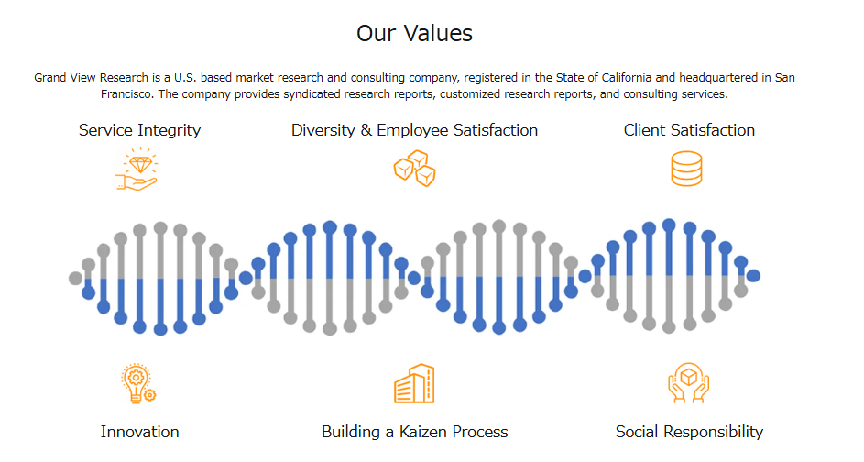This screenshot has height=462, width=864.
Task: Open the Client Satisfaction label
Action: pos(689,130)
